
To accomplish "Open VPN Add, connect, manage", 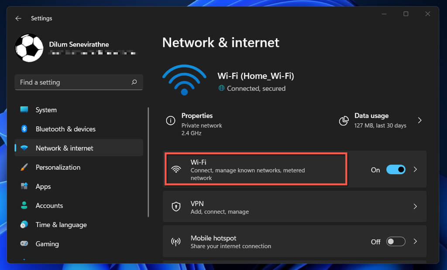I will [x=295, y=206].
